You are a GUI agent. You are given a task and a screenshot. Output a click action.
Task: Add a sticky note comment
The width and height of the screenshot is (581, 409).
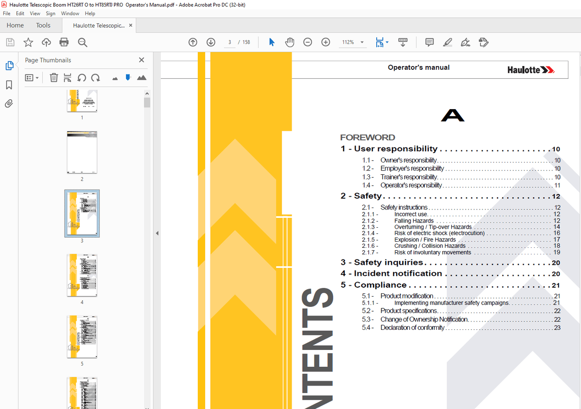click(429, 42)
